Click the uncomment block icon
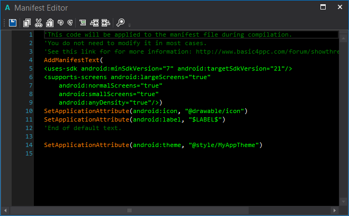 105,23
